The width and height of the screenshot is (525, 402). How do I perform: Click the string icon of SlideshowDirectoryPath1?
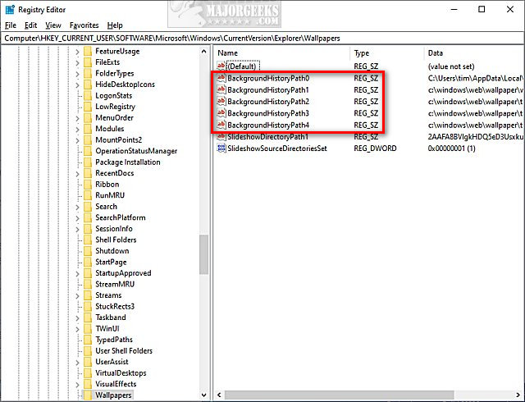pyautogui.click(x=221, y=137)
